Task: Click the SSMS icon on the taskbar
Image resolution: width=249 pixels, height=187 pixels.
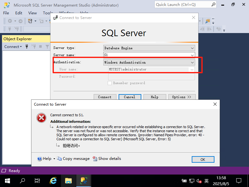Action: click(84, 181)
